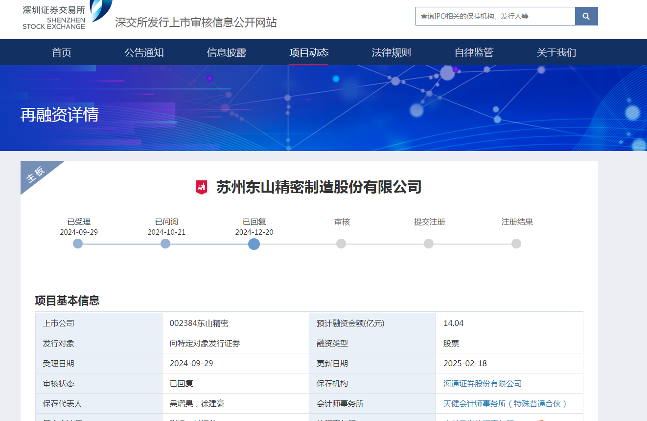Open the 海通证券股份有限公司 link
Image resolution: width=647 pixels, height=421 pixels.
point(483,384)
